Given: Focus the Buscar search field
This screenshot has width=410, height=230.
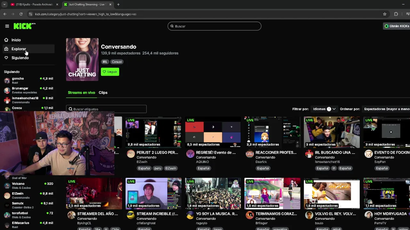Looking at the screenshot, I should [x=214, y=26].
